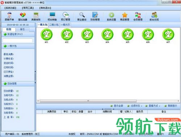Collapse the 快速检索(F12) section header
The width and height of the screenshot is (181, 137).
tap(18, 34)
